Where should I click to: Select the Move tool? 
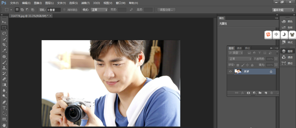pyautogui.click(x=4, y=22)
